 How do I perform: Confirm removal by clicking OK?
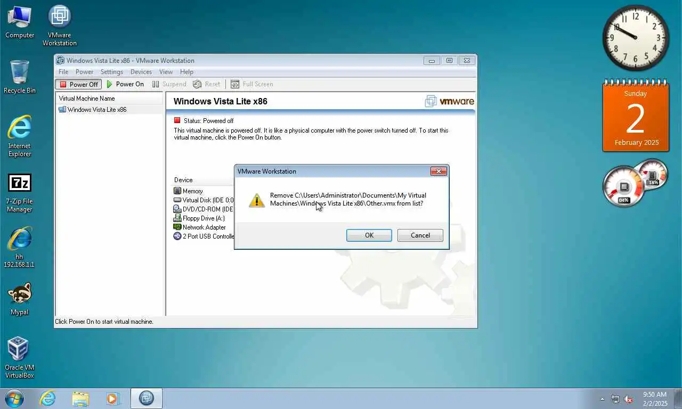pos(369,235)
